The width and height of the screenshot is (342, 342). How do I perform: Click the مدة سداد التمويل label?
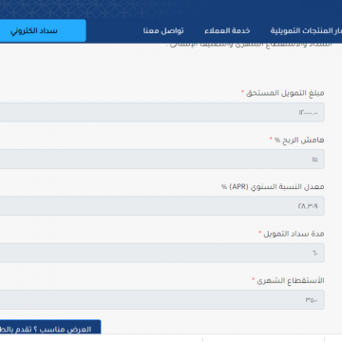point(294,234)
